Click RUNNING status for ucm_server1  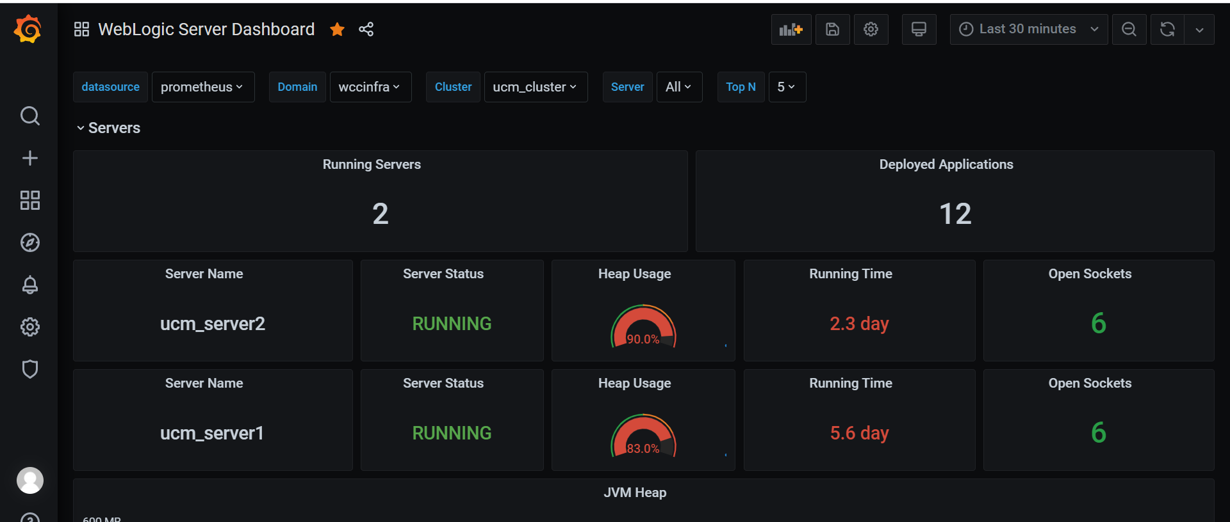click(452, 433)
